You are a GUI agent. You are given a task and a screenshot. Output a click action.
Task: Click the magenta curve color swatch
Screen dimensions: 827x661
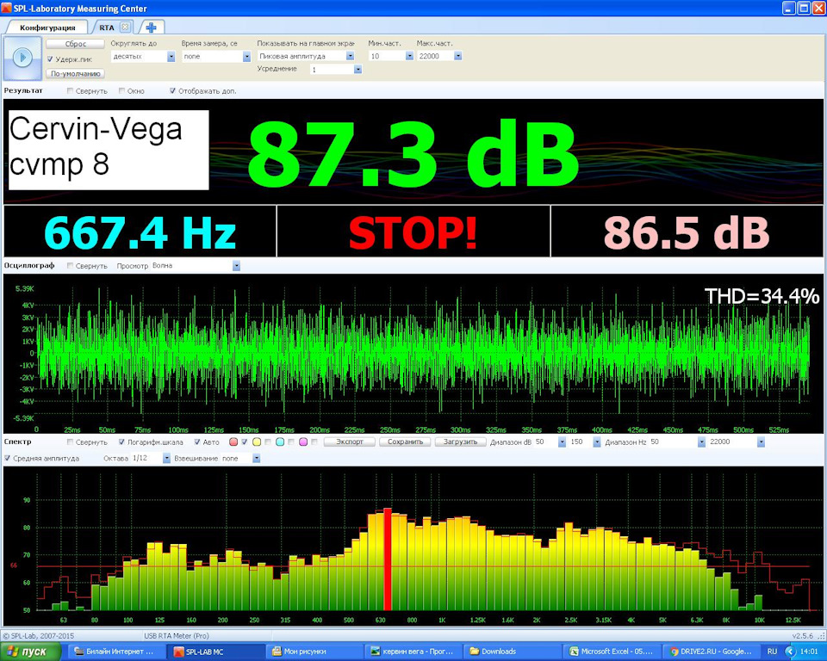[303, 442]
